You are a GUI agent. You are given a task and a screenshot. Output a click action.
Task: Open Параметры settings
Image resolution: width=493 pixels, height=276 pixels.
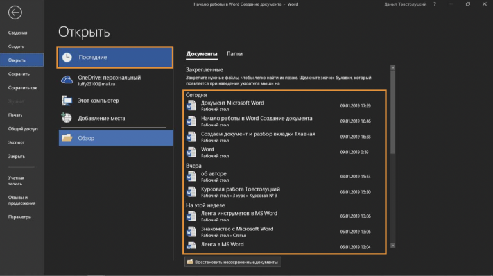[20, 217]
